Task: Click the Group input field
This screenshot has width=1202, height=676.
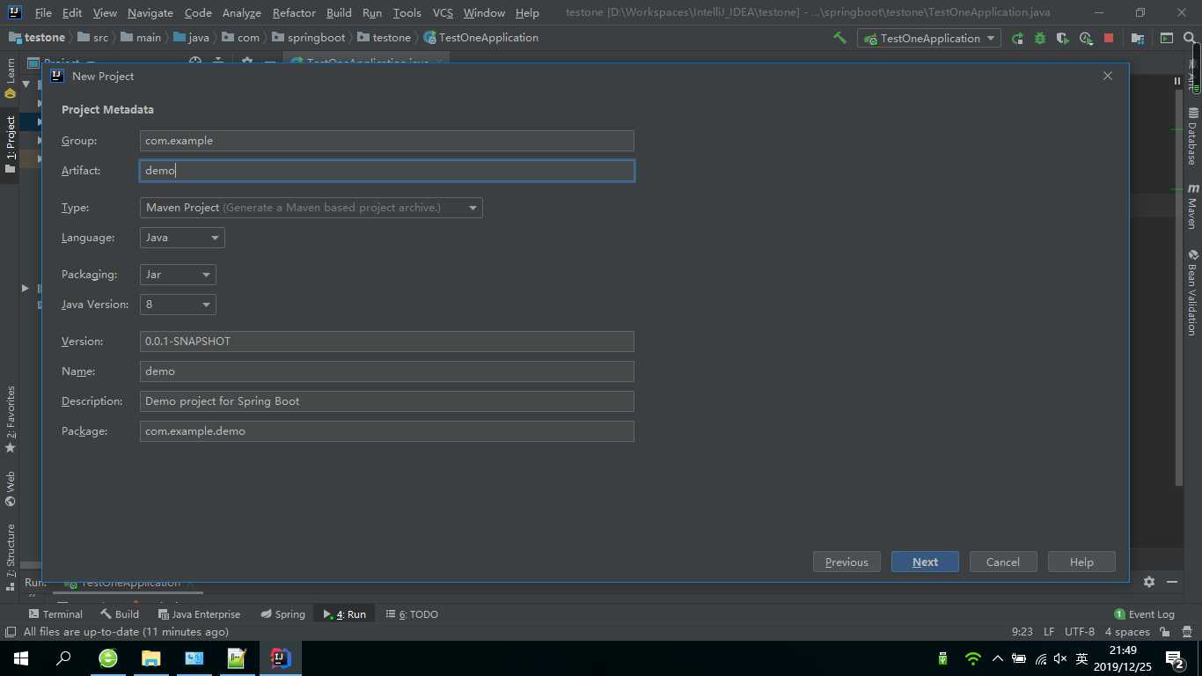Action: point(386,141)
